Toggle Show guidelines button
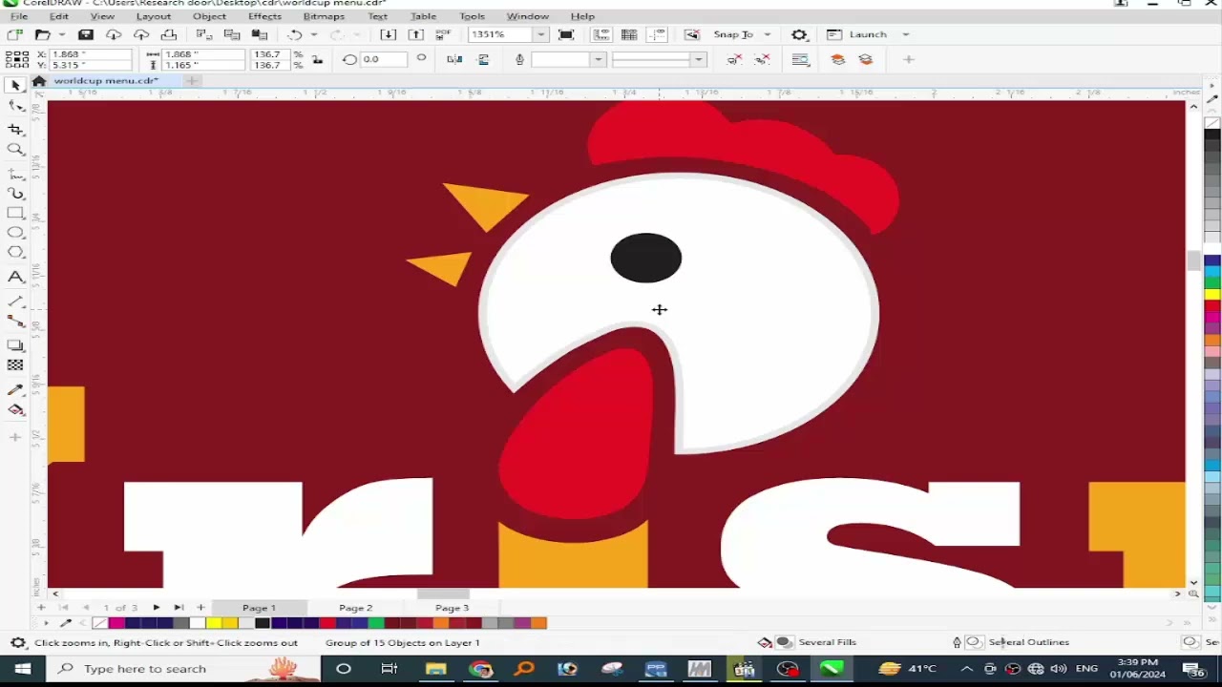This screenshot has height=687, width=1222. 658,34
